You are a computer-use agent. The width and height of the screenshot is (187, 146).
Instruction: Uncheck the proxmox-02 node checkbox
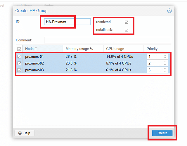pyautogui.click(x=19, y=63)
